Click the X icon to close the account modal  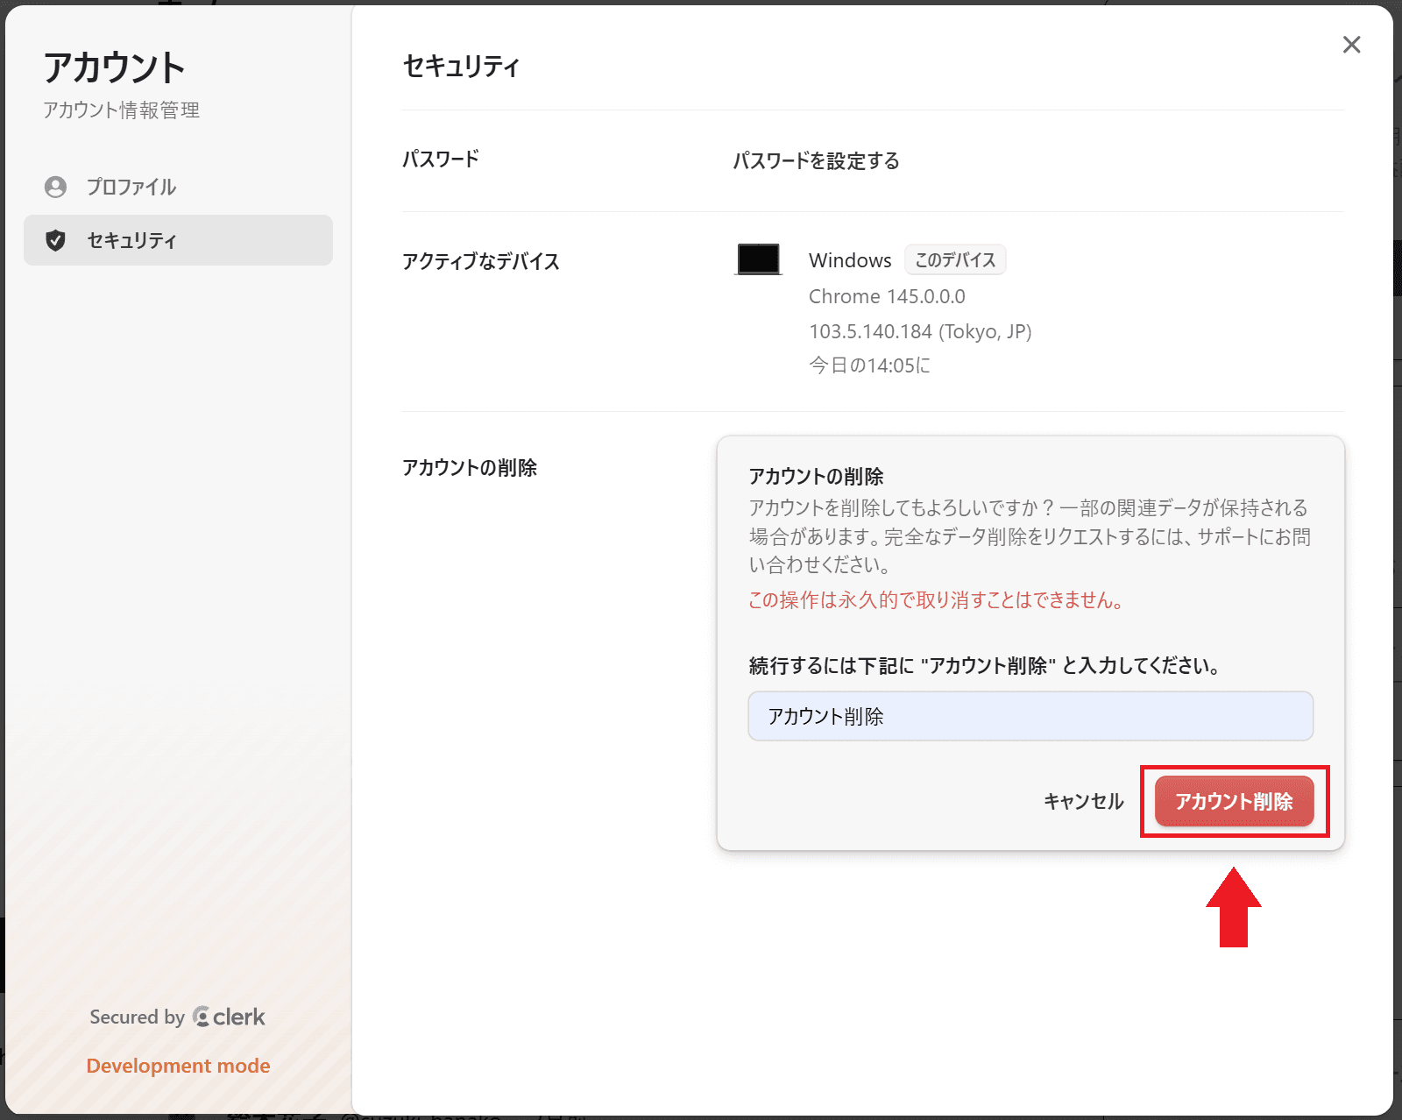(x=1351, y=45)
